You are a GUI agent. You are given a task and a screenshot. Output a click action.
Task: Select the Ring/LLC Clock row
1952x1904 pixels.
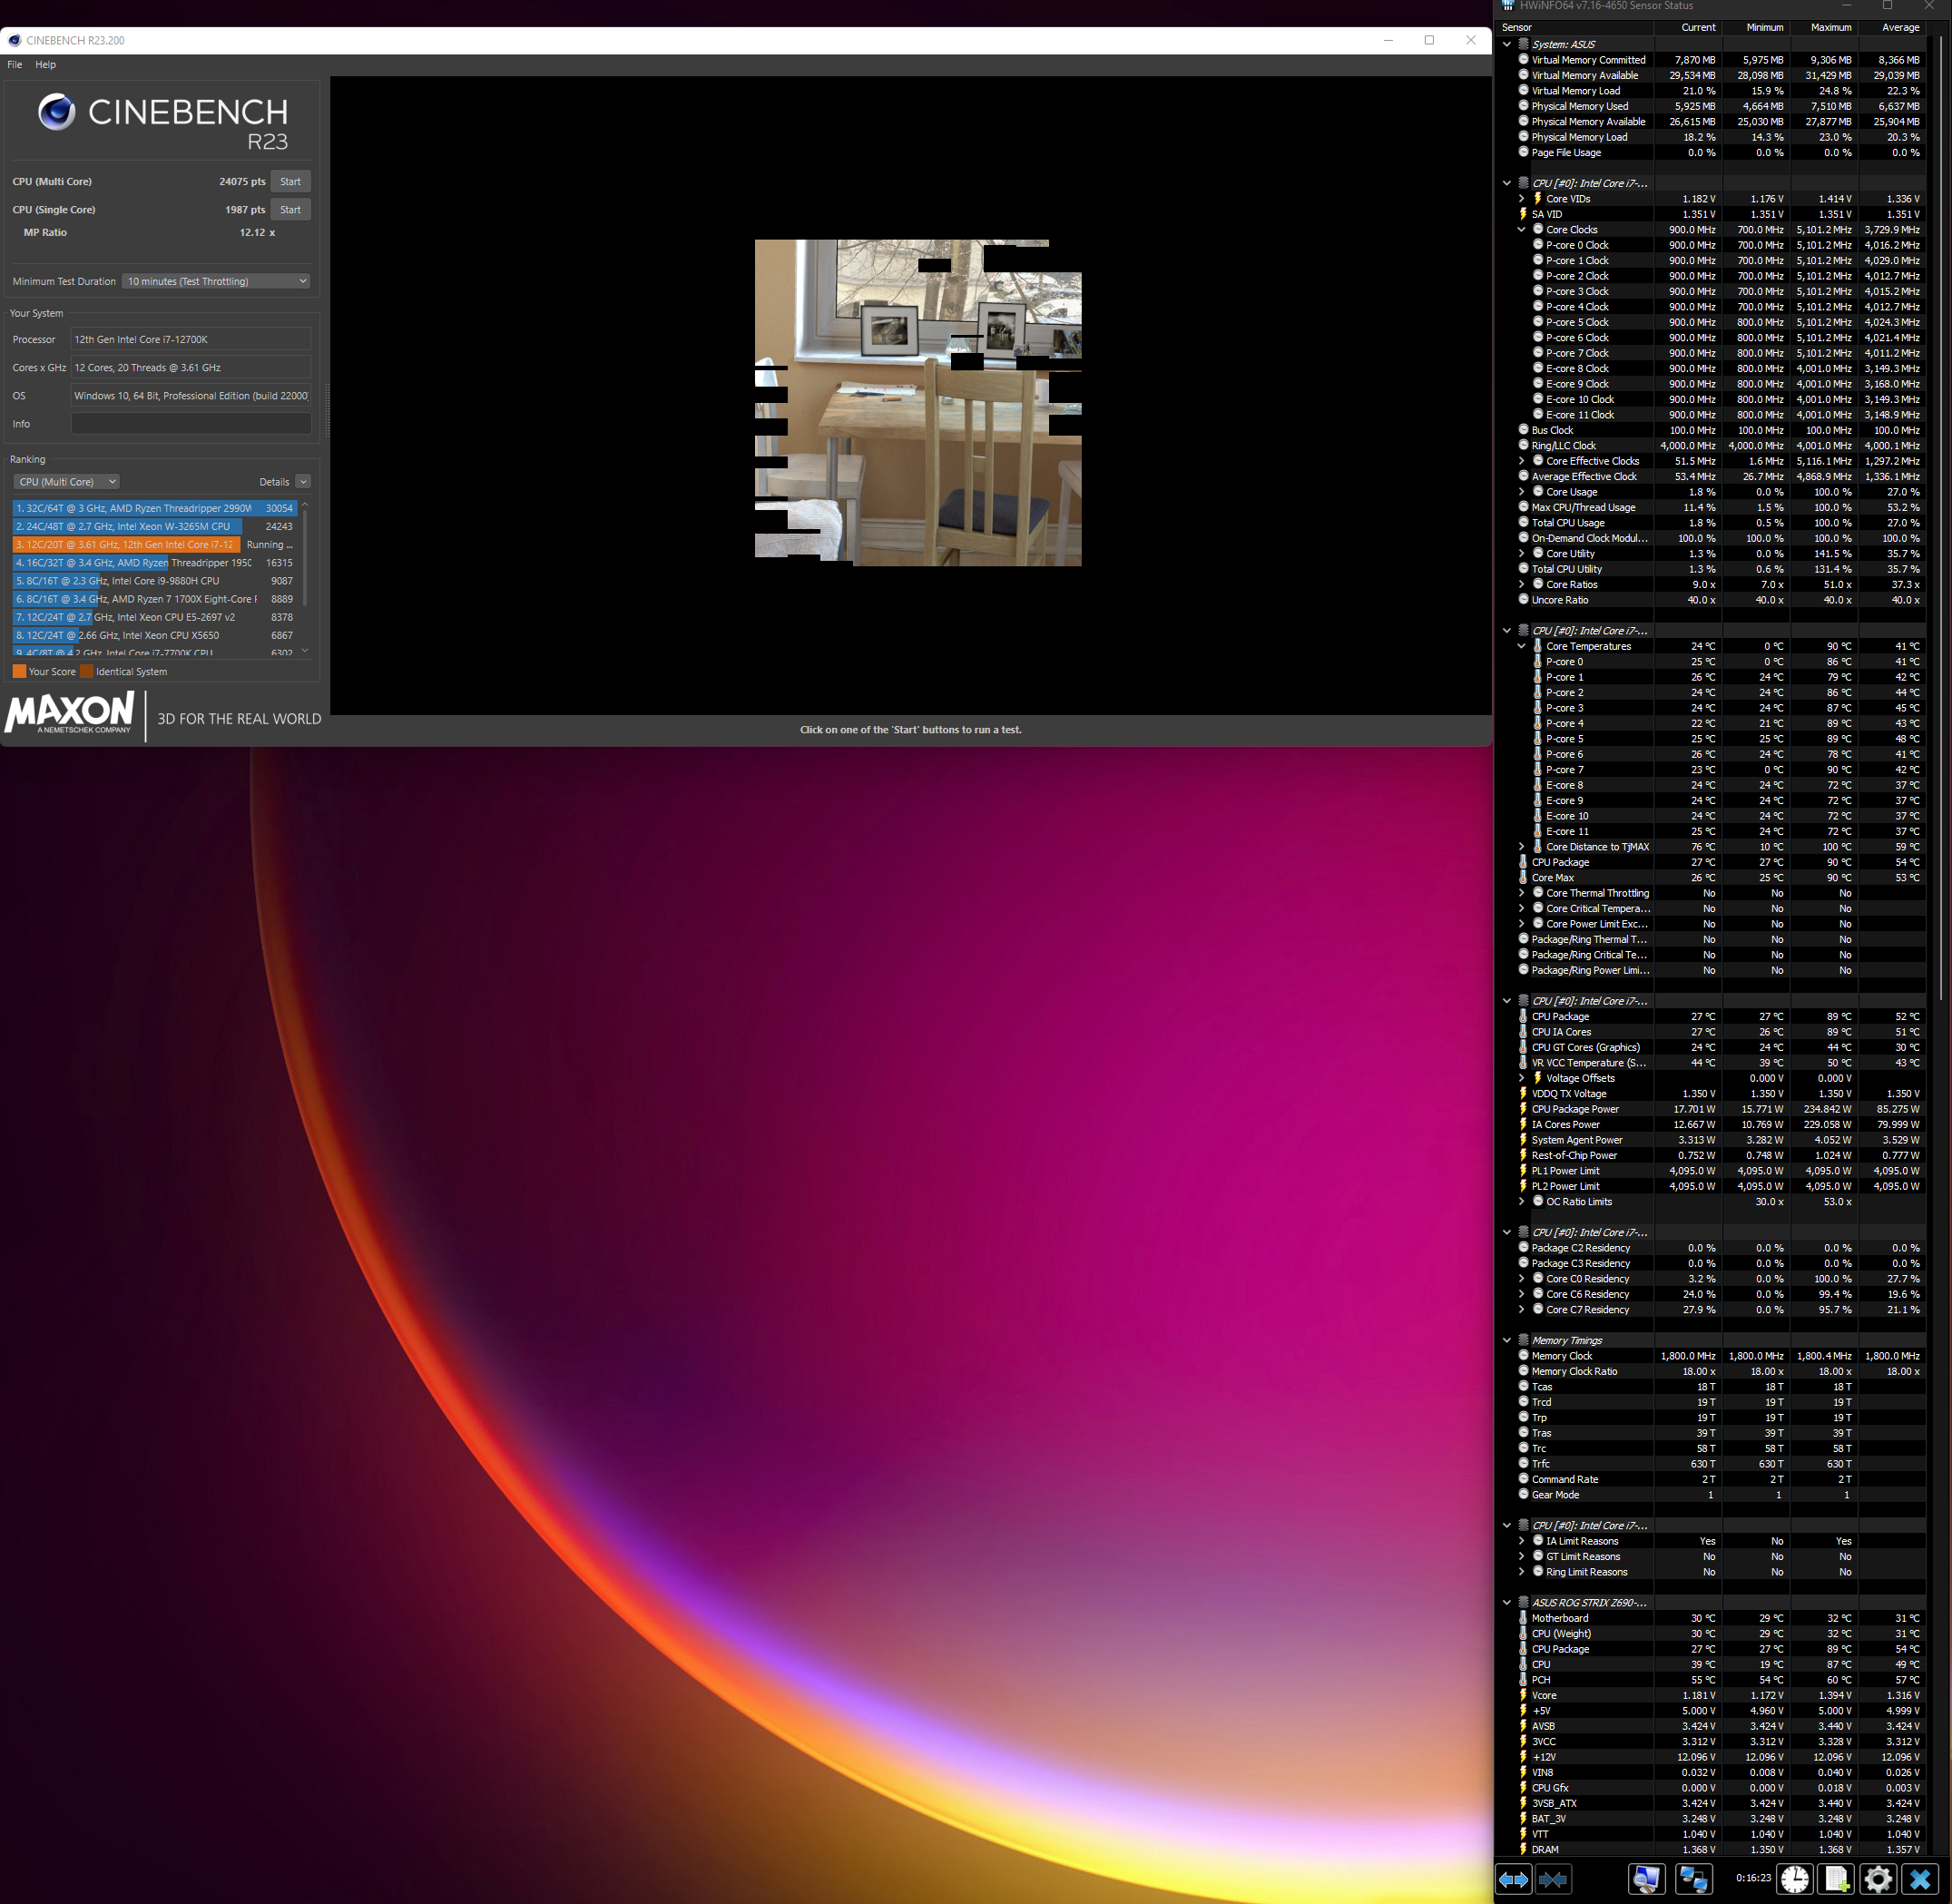(1712, 445)
